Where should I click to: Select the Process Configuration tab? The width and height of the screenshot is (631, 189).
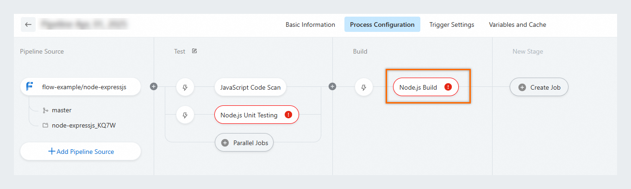[382, 24]
